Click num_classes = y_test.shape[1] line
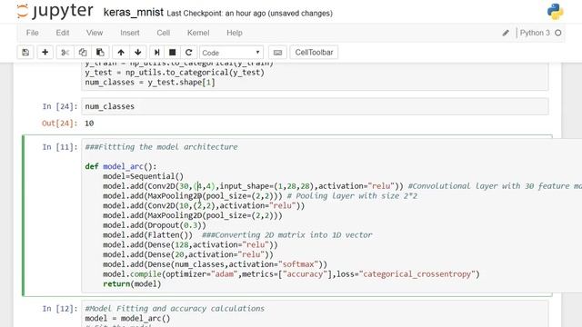The height and width of the screenshot is (327, 582). 150,83
